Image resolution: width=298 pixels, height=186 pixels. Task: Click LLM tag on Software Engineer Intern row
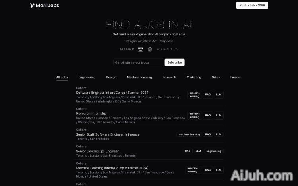tap(219, 95)
